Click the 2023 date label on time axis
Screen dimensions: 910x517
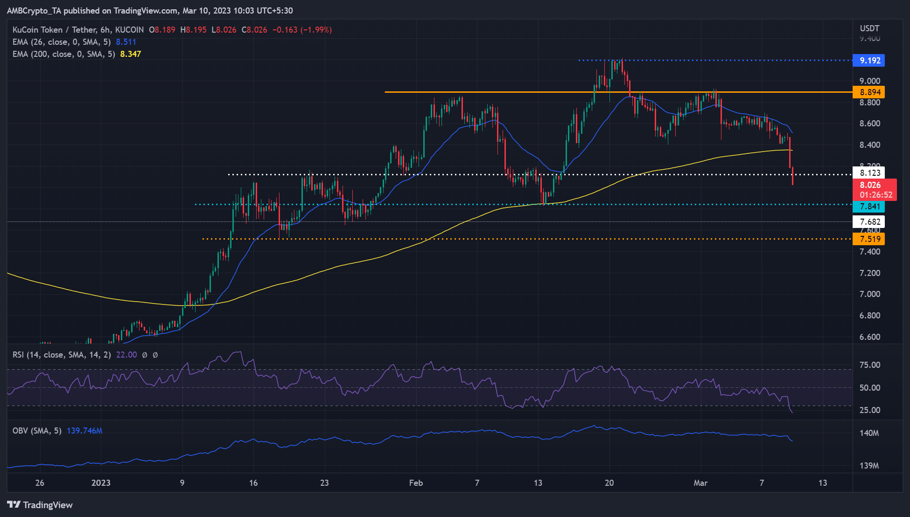point(101,483)
